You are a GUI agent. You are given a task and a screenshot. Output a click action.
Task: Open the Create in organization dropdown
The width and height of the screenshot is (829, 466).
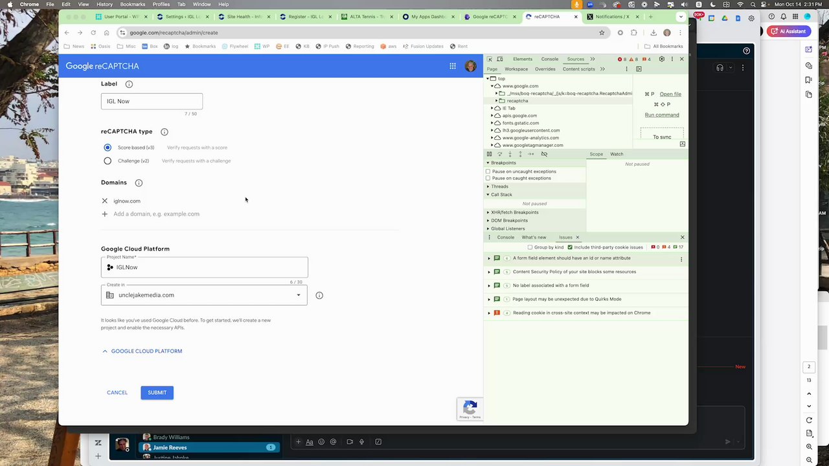pos(204,295)
